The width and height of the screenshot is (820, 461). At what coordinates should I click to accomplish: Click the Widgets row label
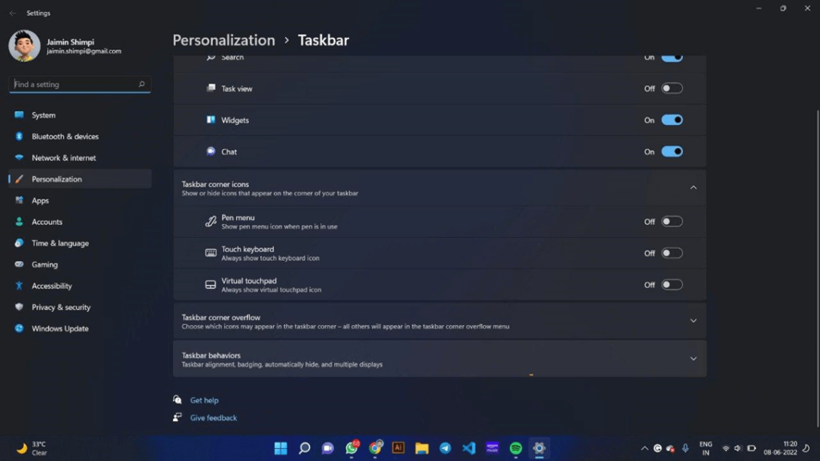tap(235, 120)
